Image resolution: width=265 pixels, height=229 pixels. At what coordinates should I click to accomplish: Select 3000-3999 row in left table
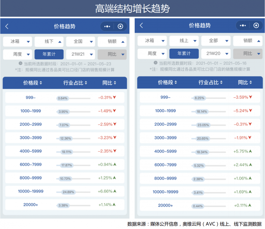[x=65, y=138]
